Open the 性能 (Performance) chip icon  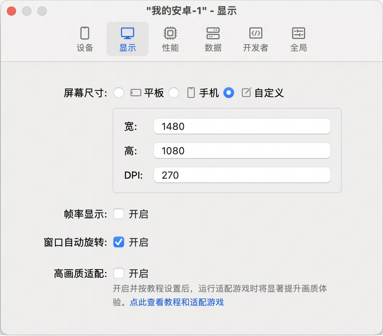pos(170,33)
